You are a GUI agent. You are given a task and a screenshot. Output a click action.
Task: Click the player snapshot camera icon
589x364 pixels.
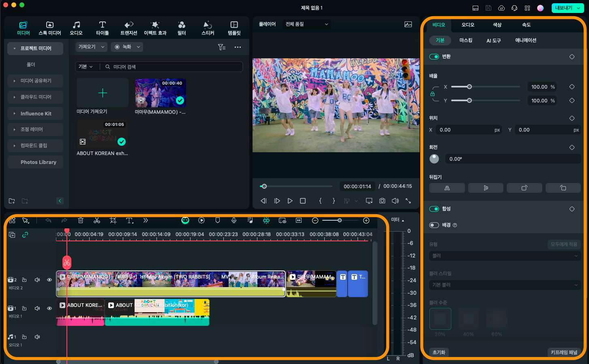(382, 201)
